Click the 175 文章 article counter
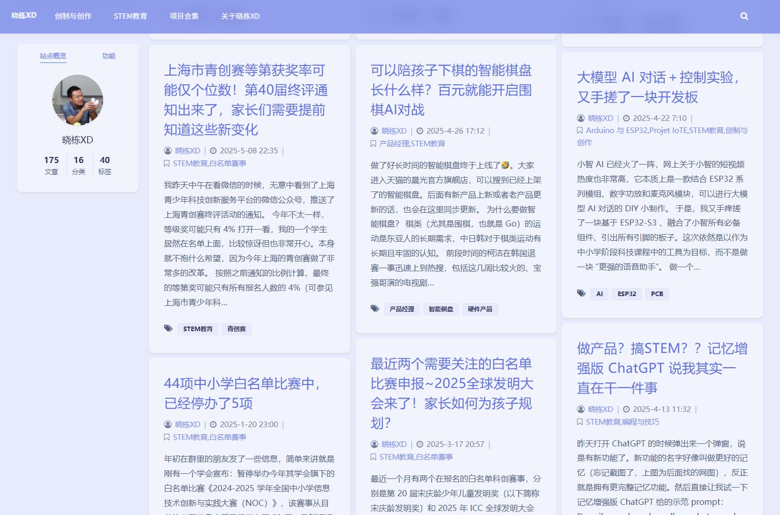 [51, 165]
